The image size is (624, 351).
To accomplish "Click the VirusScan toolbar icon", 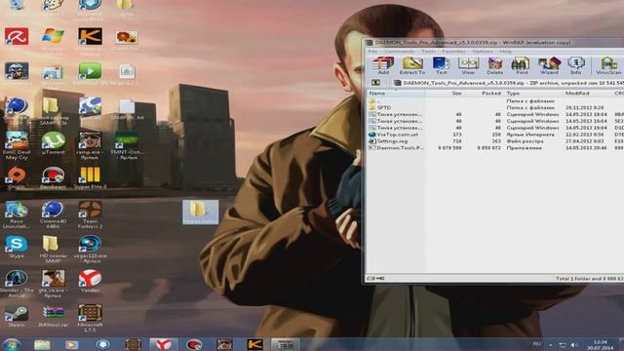I will (x=608, y=65).
